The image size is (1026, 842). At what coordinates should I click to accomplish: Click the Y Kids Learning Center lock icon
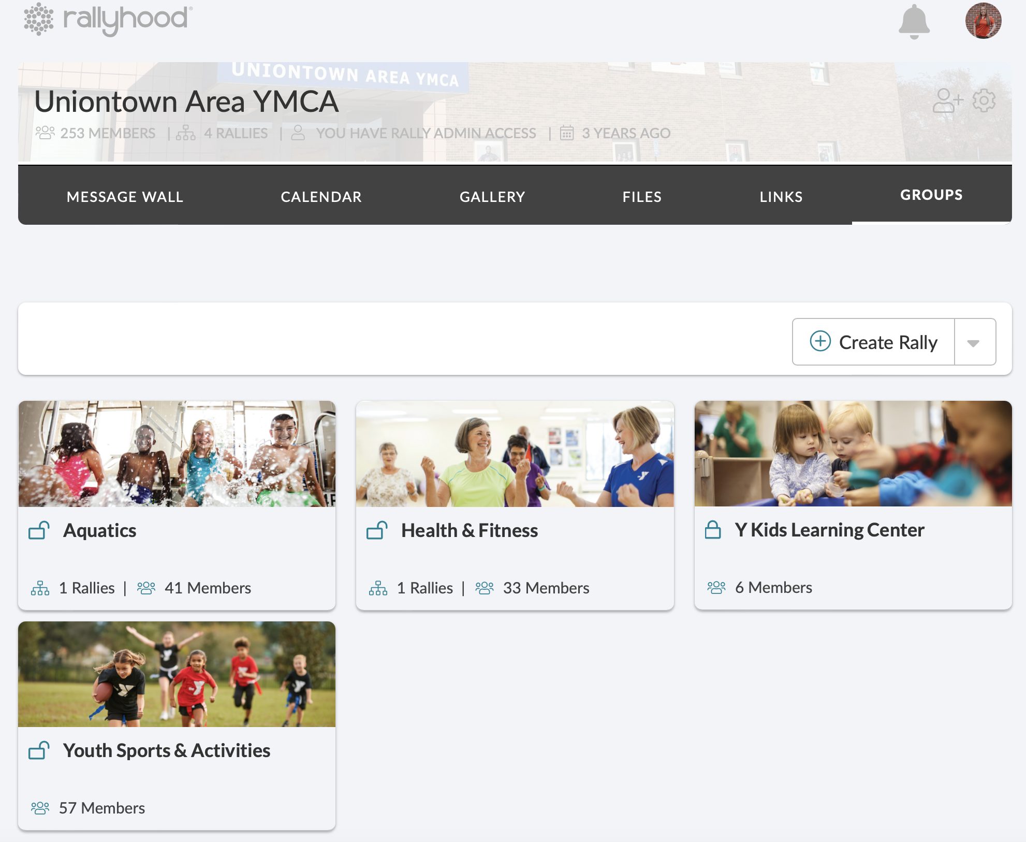713,530
